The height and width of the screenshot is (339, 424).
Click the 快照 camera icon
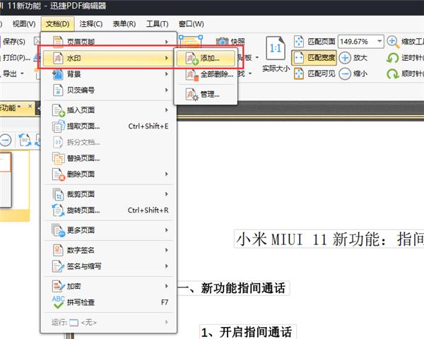click(223, 42)
